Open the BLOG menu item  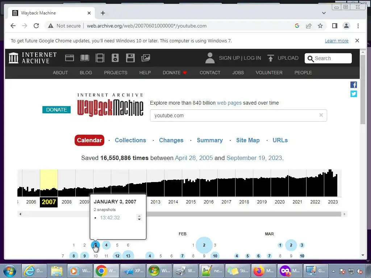[86, 72]
